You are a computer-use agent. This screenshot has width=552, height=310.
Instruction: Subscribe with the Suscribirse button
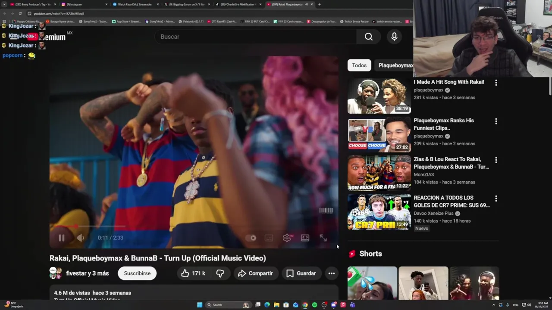click(137, 273)
